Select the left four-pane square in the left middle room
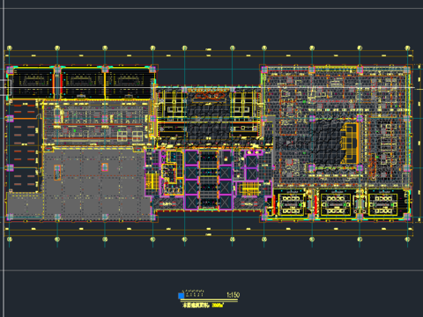The width and height of the screenshot is (423, 317). click(x=122, y=136)
